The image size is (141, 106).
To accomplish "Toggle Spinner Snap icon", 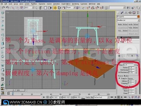I will point(102,8).
